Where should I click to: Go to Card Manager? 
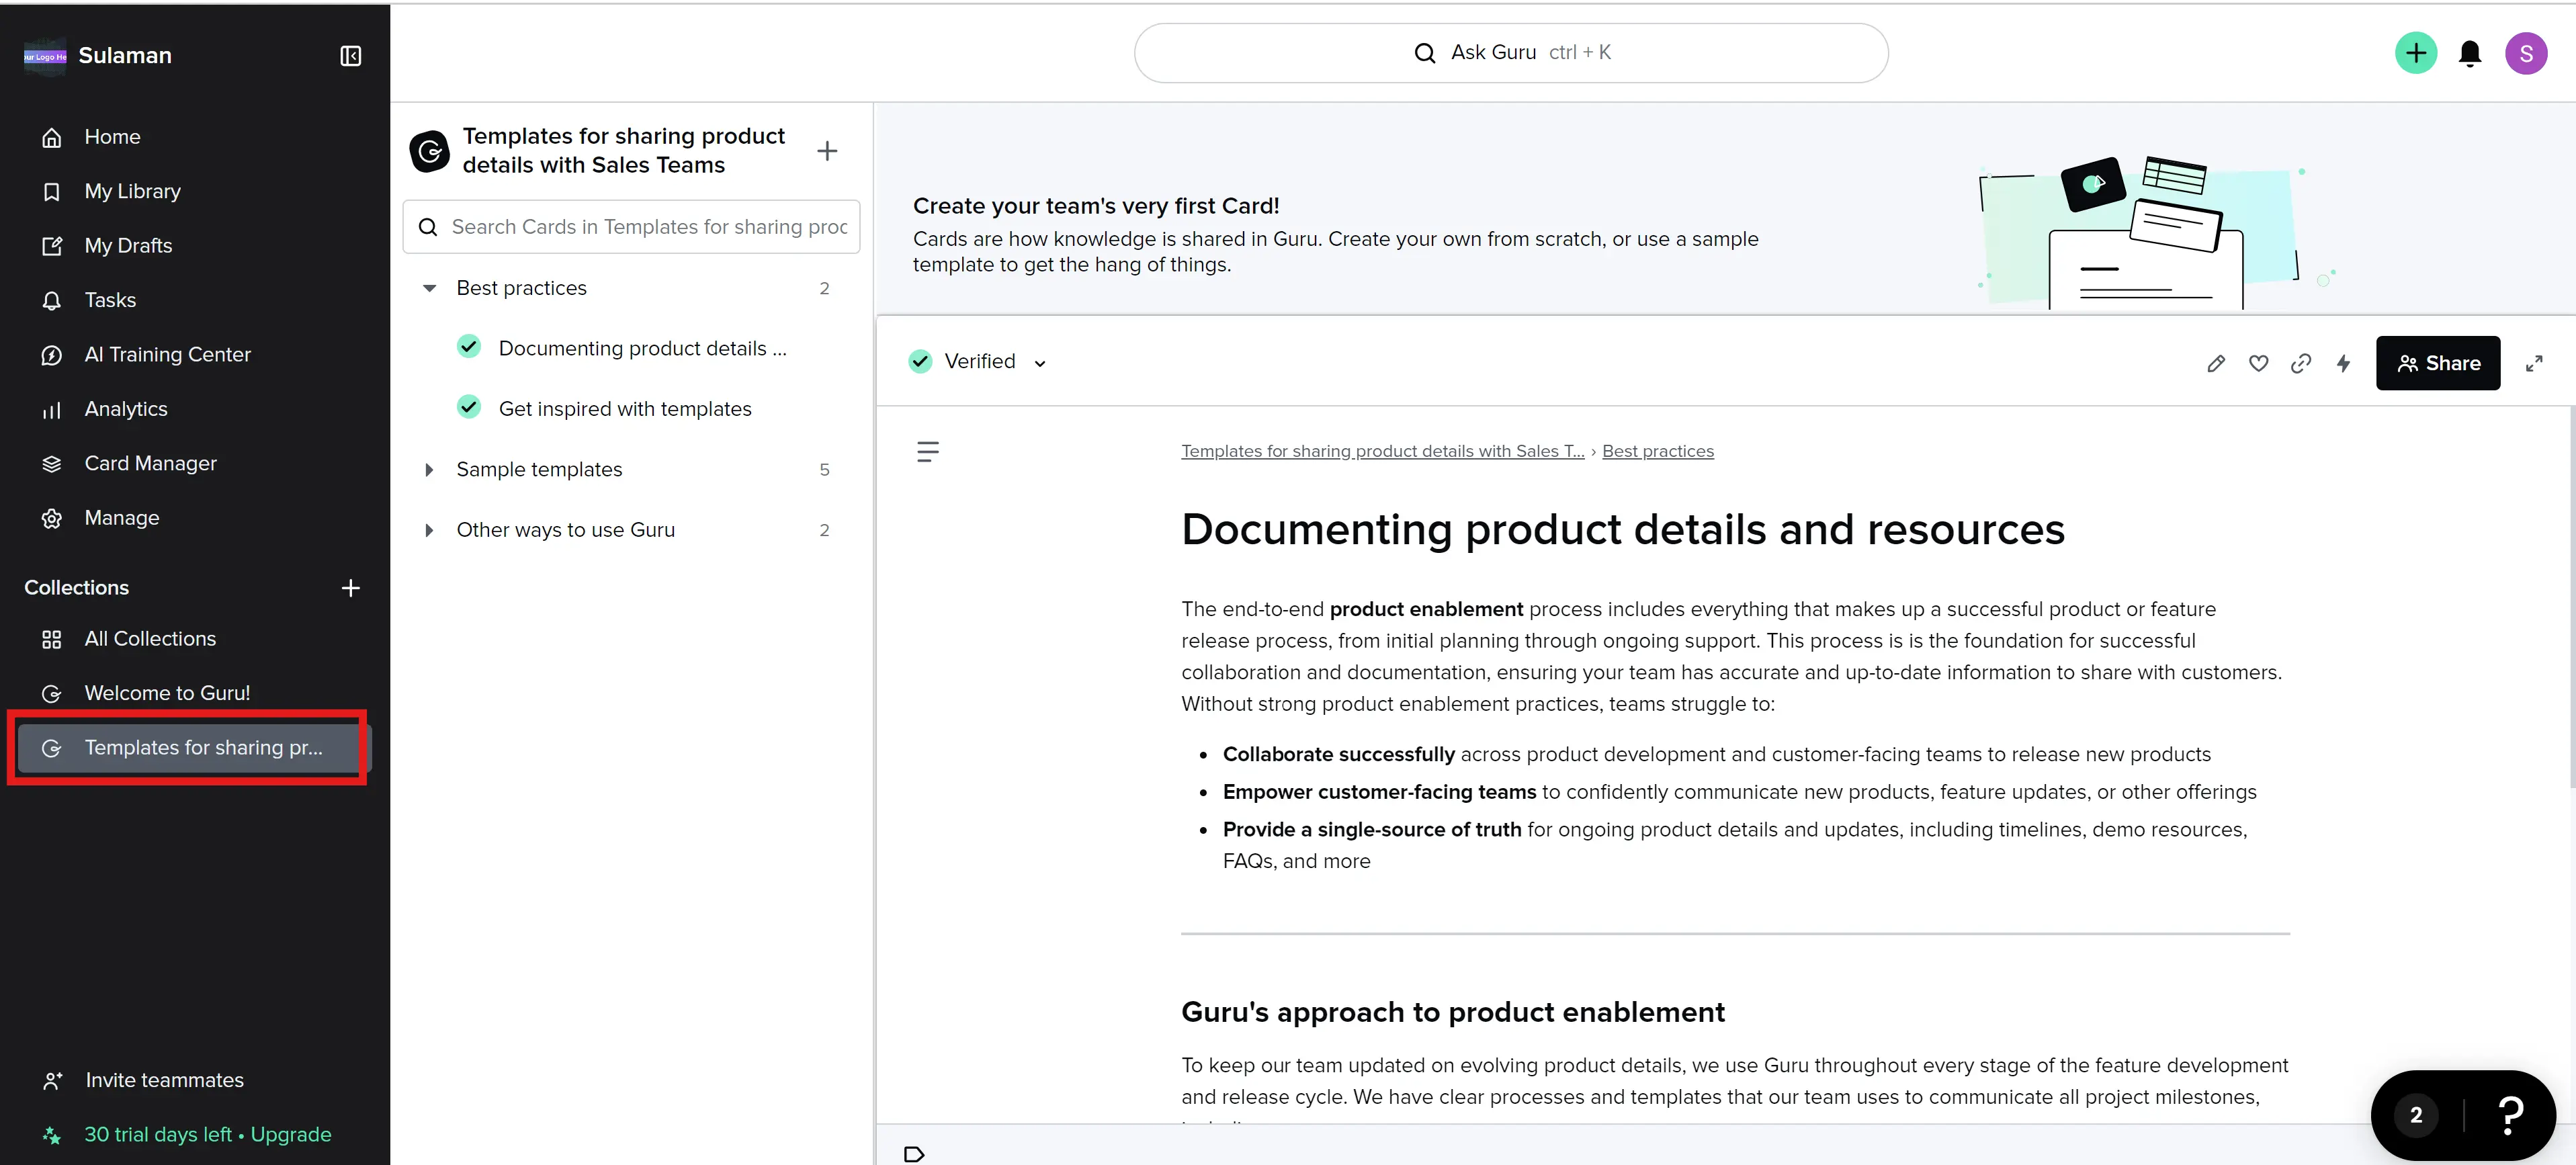pos(150,463)
